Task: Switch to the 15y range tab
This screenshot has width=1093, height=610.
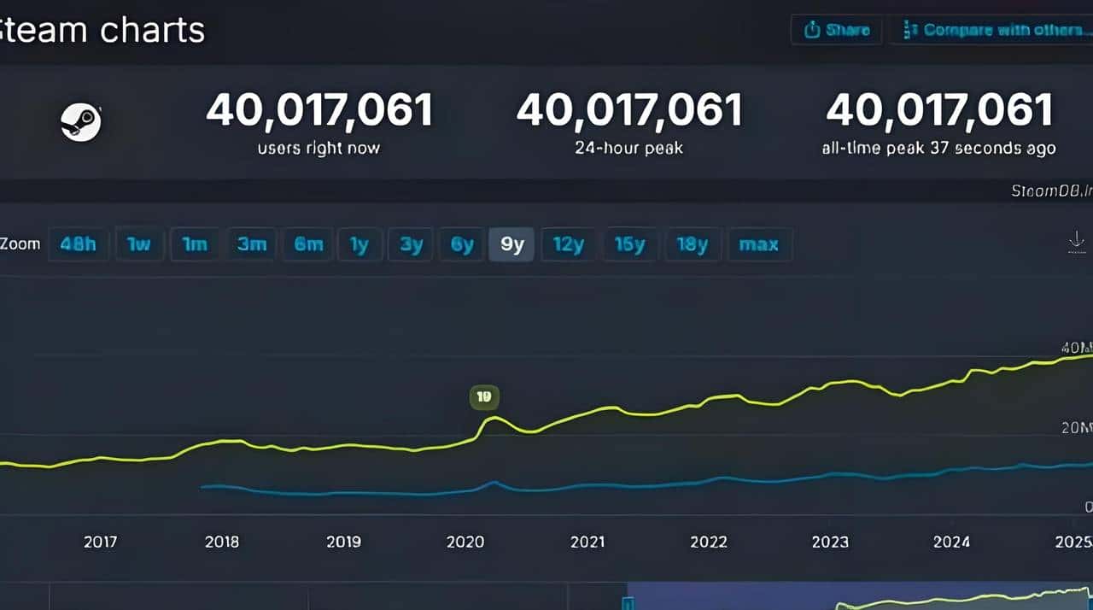Action: point(629,243)
